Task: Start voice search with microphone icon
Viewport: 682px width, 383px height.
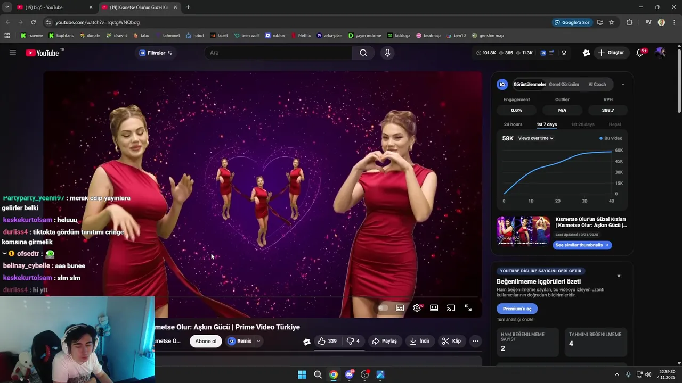Action: 387,53
